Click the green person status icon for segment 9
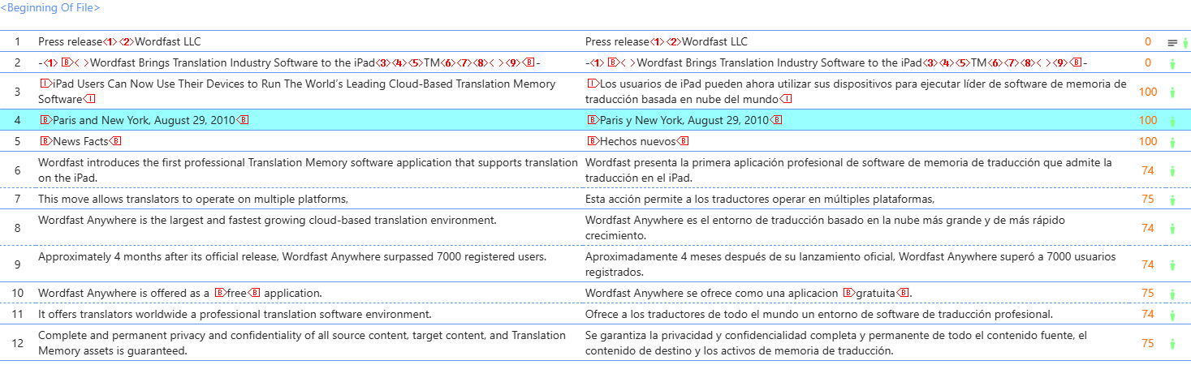The image size is (1191, 365). click(1172, 265)
